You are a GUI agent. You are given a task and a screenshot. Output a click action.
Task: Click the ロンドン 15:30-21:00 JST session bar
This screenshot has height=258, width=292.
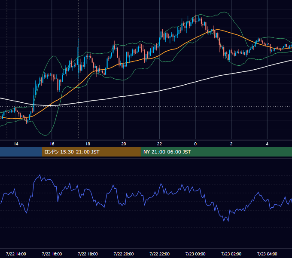(x=91, y=152)
